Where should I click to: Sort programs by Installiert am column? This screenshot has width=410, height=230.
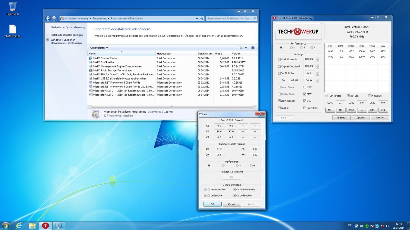click(205, 54)
